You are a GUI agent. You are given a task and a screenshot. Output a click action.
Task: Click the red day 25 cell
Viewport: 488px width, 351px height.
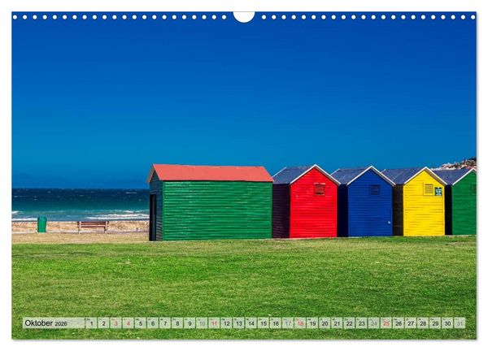tap(386, 323)
